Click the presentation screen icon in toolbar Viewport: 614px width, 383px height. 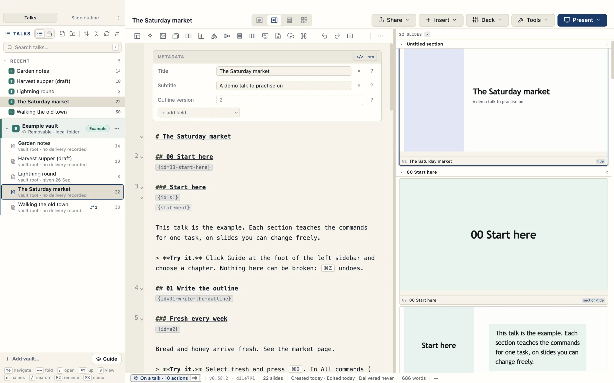[x=265, y=36]
